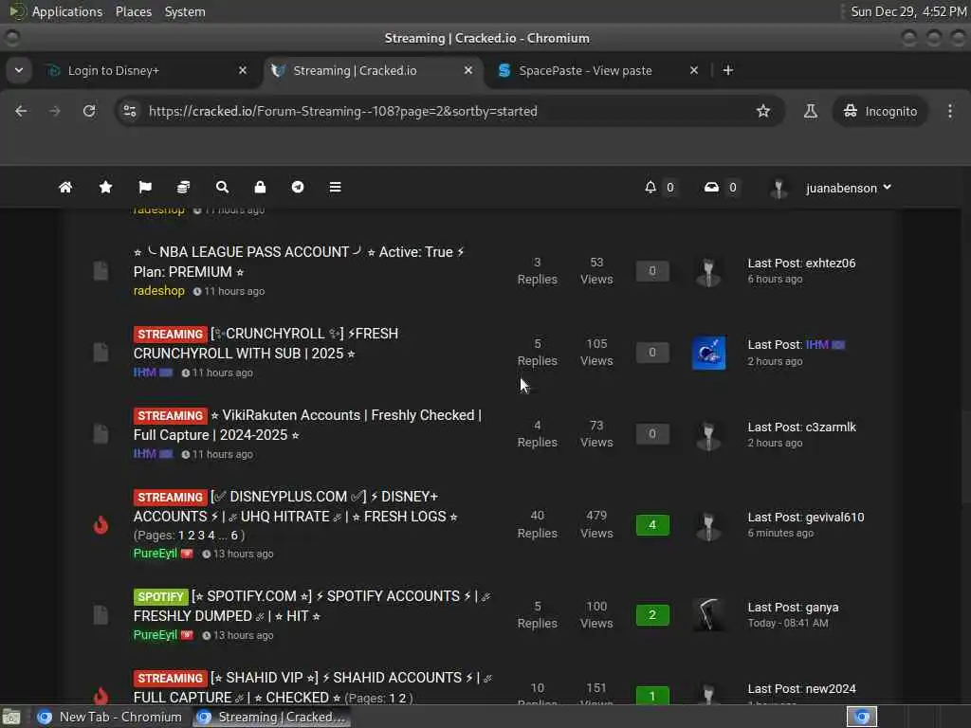Open Chromium three-dot menu
Screen dimensions: 971x728
click(x=950, y=111)
